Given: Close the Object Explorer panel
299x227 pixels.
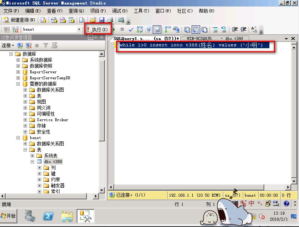Looking at the screenshot, I should coord(102,37).
